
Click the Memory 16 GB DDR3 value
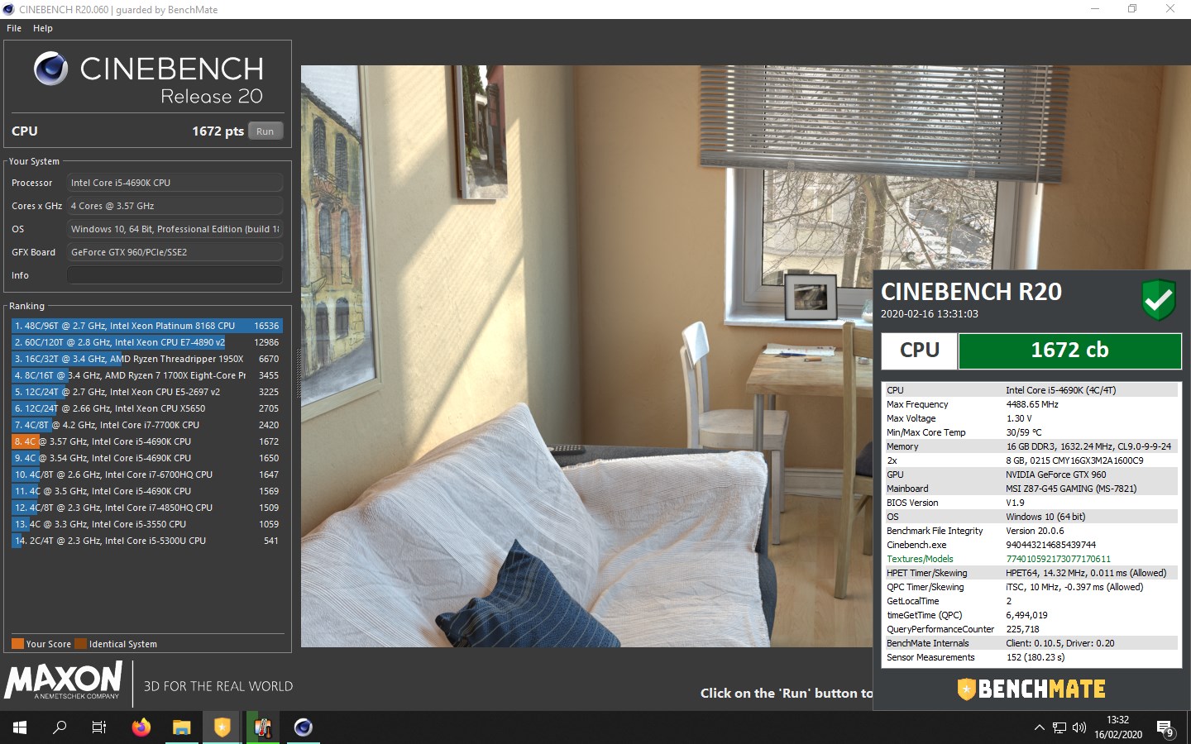click(x=1088, y=446)
